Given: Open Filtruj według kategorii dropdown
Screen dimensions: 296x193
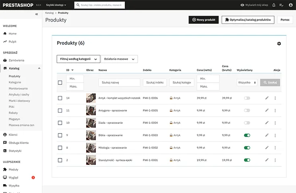Looking at the screenshot, I should (79, 59).
